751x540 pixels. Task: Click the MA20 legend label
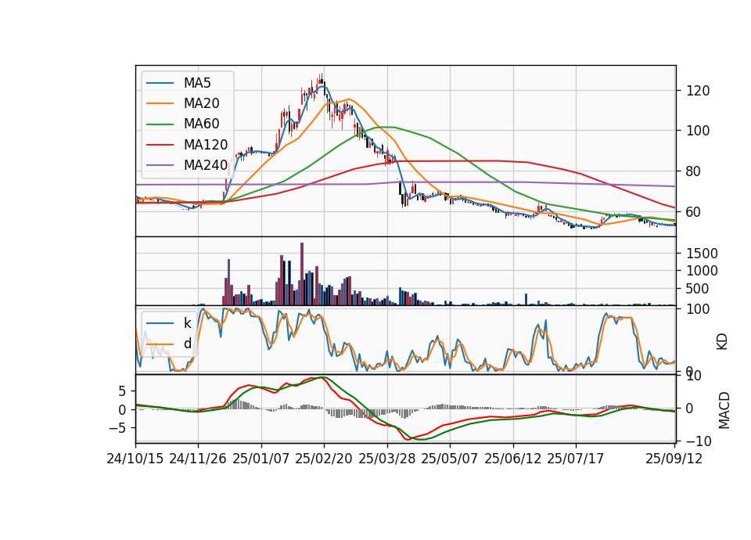202,103
